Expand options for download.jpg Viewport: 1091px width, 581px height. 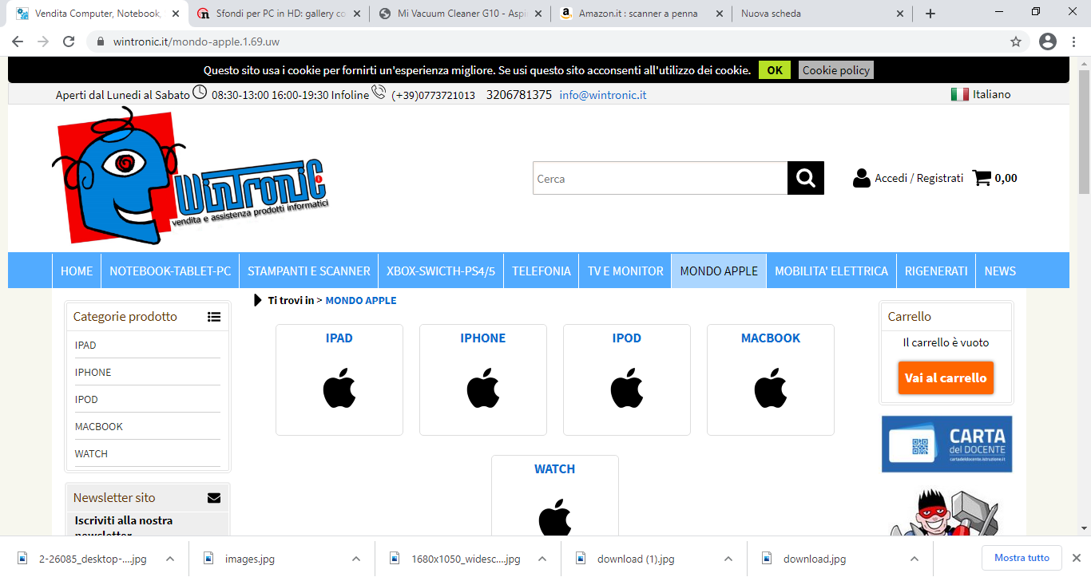coord(914,559)
